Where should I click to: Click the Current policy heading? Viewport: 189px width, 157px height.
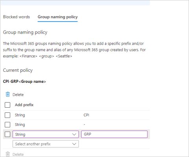(x=18, y=70)
